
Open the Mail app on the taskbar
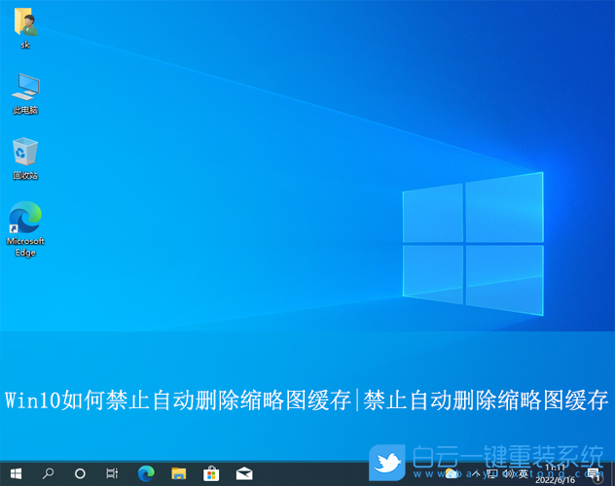pyautogui.click(x=244, y=474)
